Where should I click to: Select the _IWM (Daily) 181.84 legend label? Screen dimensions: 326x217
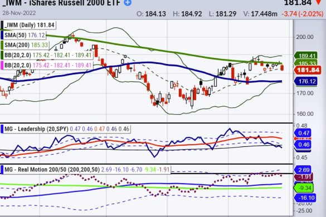tap(29, 25)
